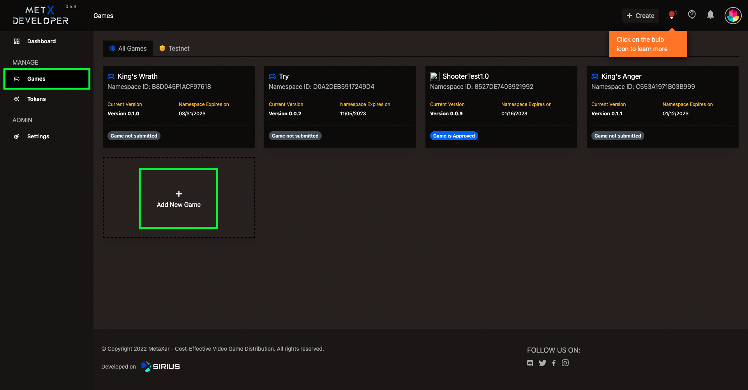
Task: Switch to the Testnet tab
Action: tap(174, 48)
